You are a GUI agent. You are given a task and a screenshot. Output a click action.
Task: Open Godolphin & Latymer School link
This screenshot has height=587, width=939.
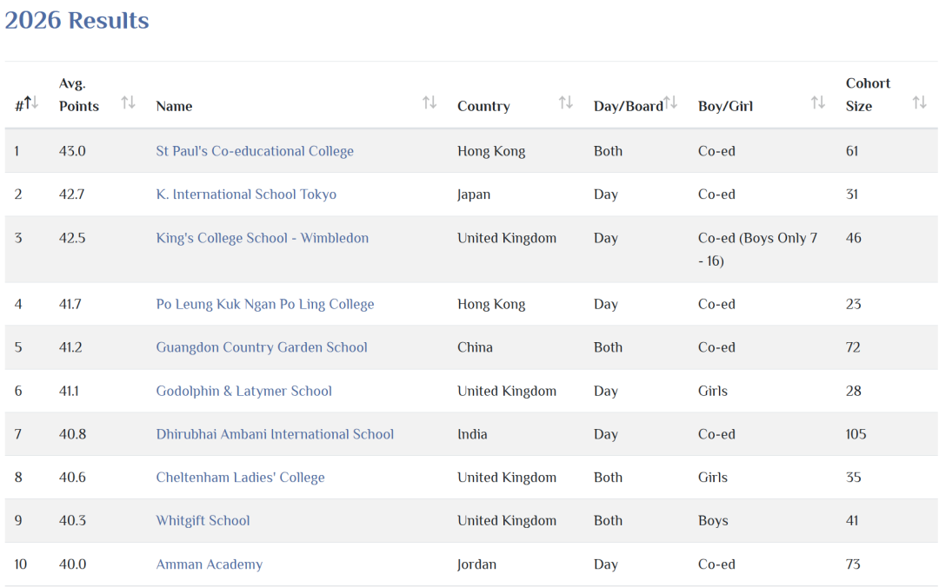click(243, 391)
